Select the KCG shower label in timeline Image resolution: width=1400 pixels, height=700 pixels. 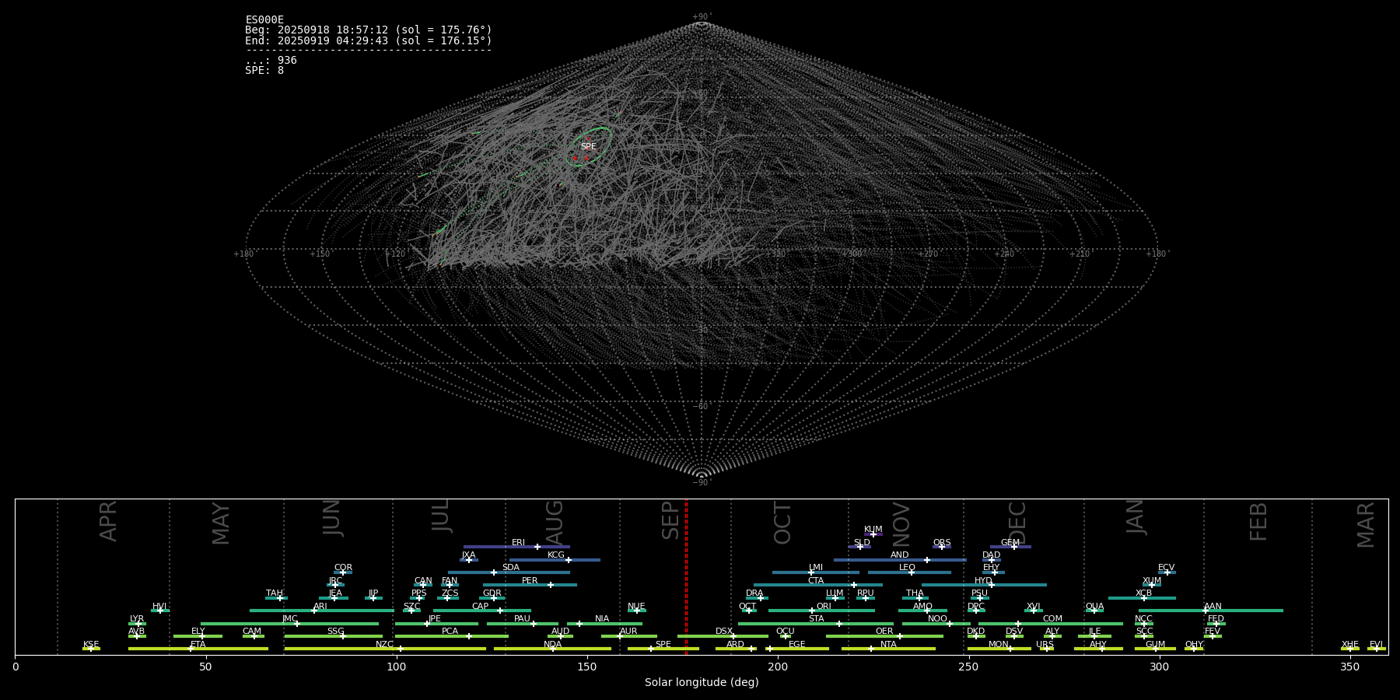pyautogui.click(x=556, y=555)
